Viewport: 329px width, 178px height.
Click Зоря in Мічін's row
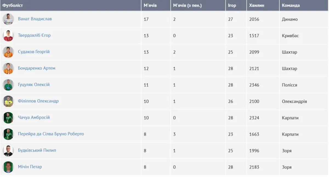click(287, 167)
